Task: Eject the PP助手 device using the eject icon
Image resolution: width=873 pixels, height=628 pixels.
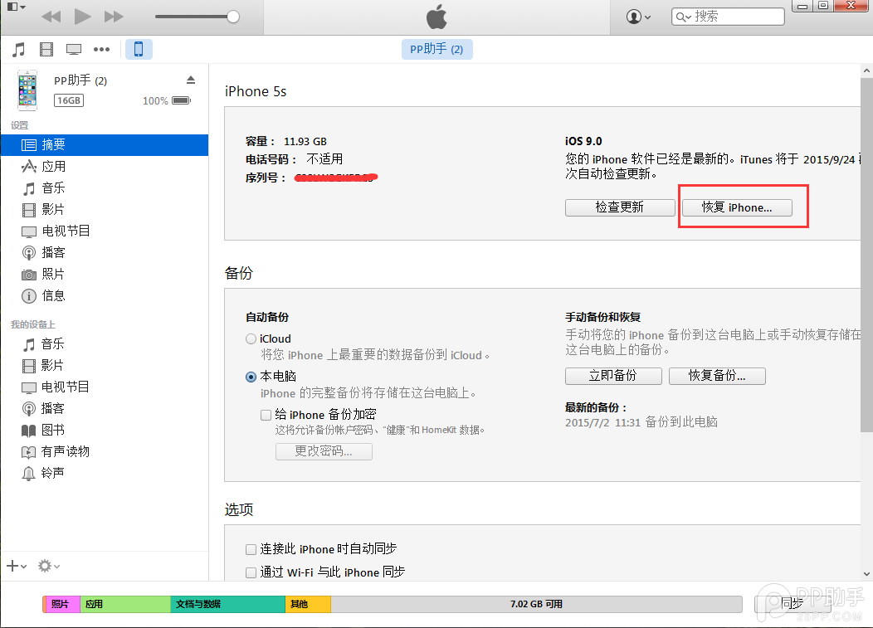Action: coord(191,79)
